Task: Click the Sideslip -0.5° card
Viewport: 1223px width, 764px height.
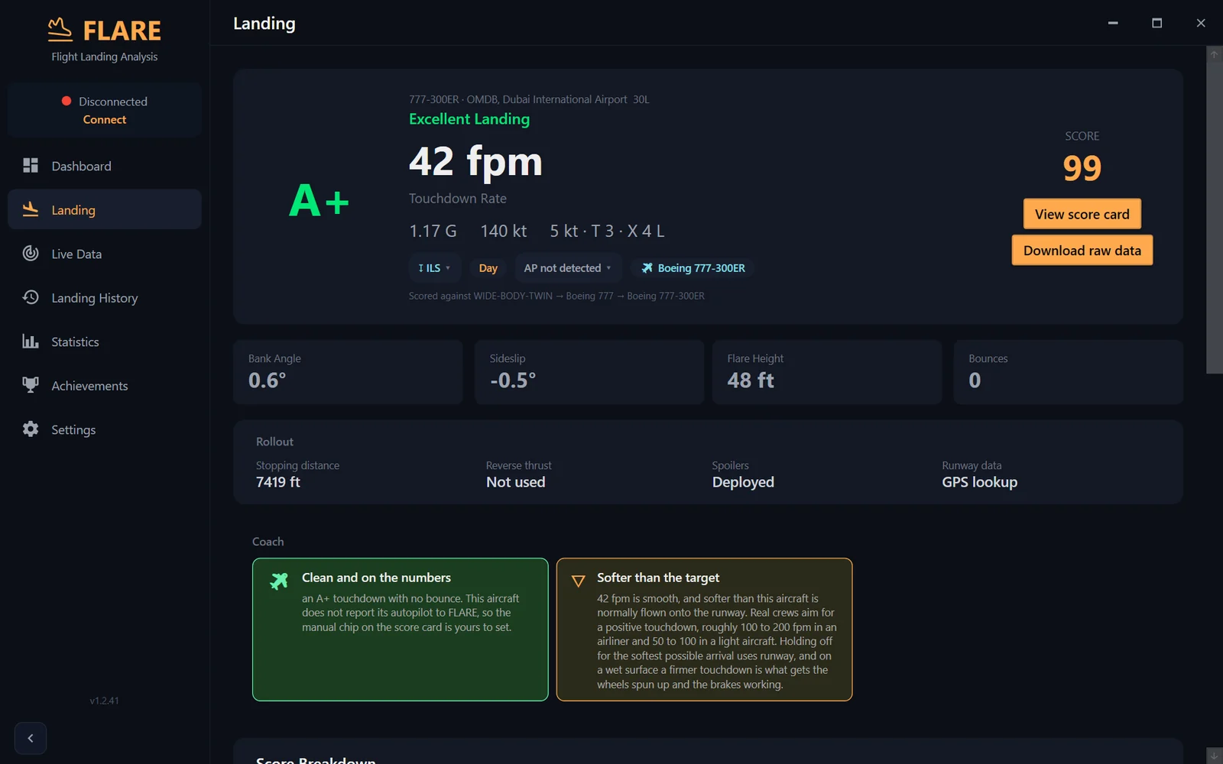Action: point(589,372)
